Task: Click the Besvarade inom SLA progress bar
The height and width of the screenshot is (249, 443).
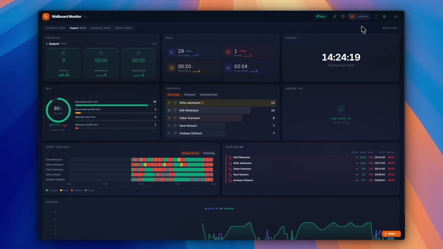Action: coord(116,105)
